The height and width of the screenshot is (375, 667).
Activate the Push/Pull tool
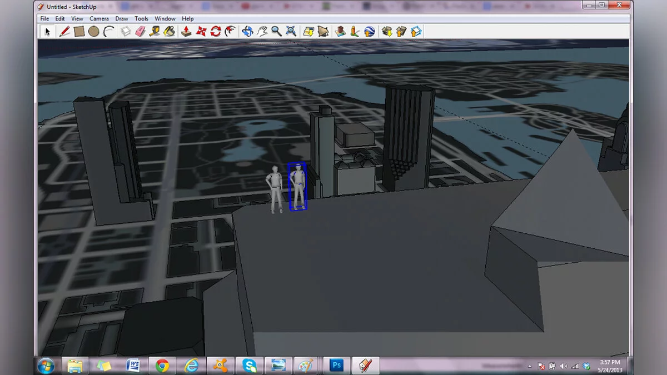click(x=186, y=32)
